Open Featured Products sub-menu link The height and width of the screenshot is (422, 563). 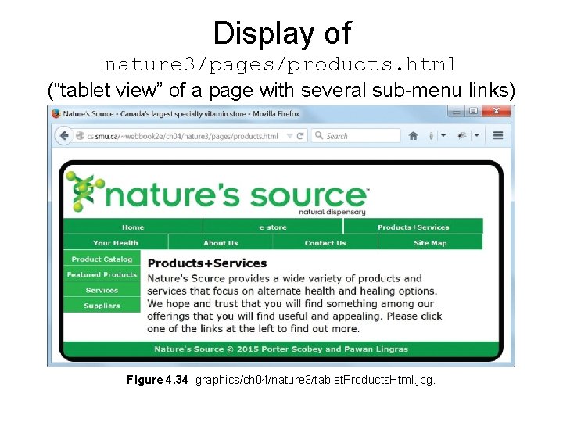click(x=102, y=274)
